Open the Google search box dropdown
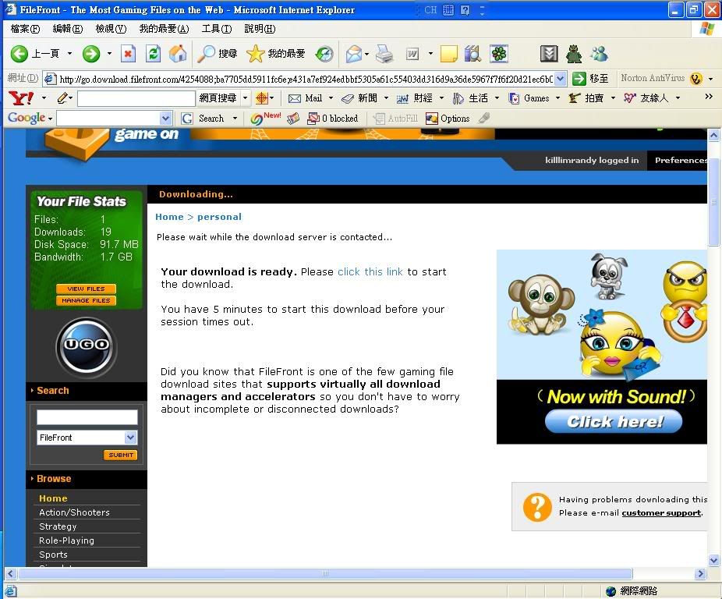722x599 pixels. [166, 119]
